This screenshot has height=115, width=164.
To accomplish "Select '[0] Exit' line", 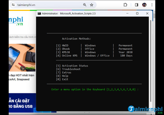I will [62, 79].
